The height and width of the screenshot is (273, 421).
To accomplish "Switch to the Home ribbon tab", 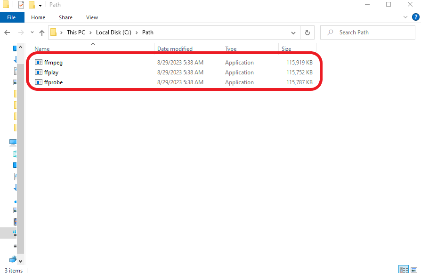I will click(38, 17).
